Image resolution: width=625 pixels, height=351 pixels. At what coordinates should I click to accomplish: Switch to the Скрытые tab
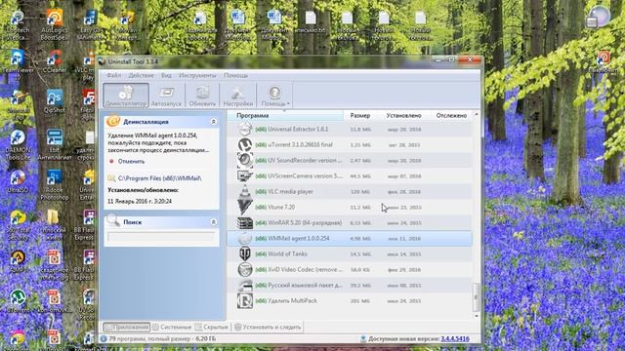212,328
